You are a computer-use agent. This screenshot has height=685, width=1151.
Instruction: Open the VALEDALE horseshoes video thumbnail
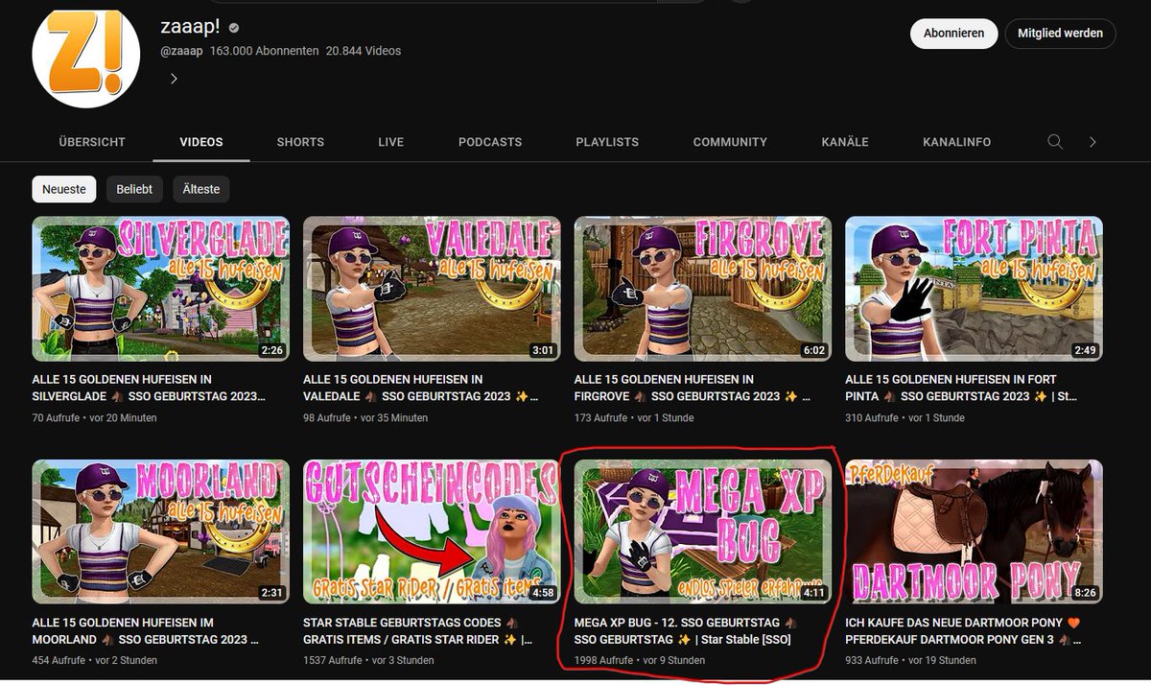click(431, 288)
